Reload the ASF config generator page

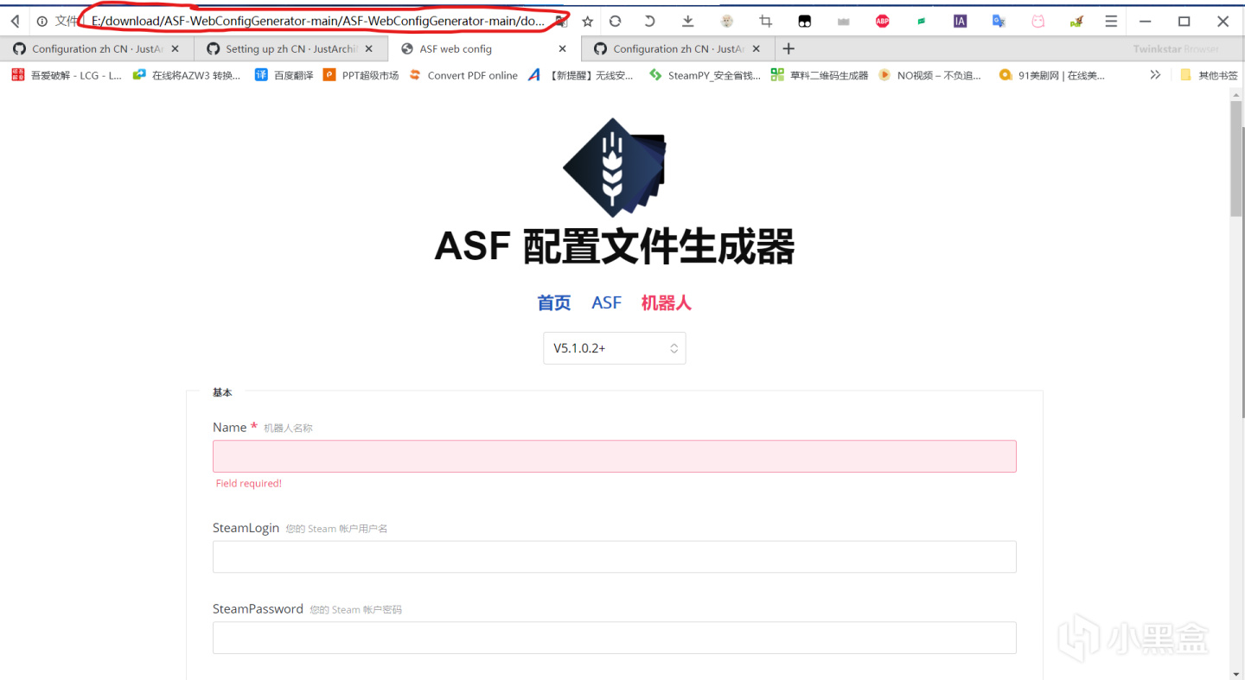click(x=615, y=20)
